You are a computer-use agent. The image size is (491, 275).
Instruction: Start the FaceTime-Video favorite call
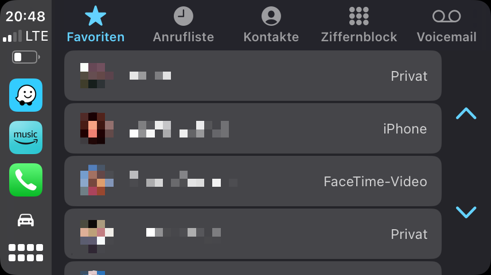252,181
